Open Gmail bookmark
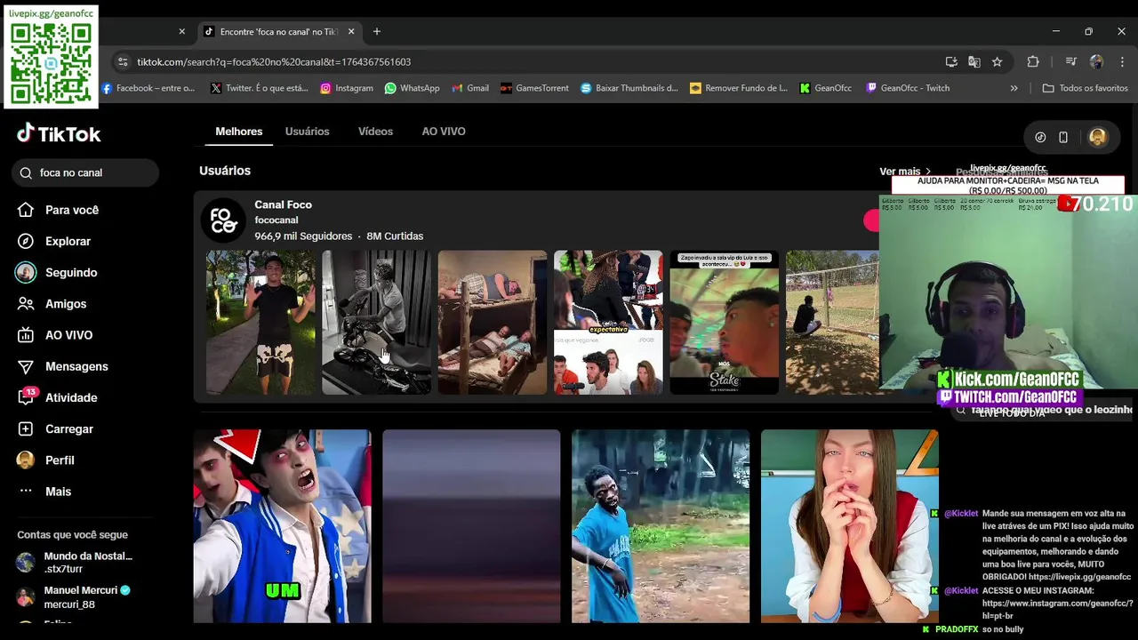Screen dimensions: 1138x640 point(470,88)
